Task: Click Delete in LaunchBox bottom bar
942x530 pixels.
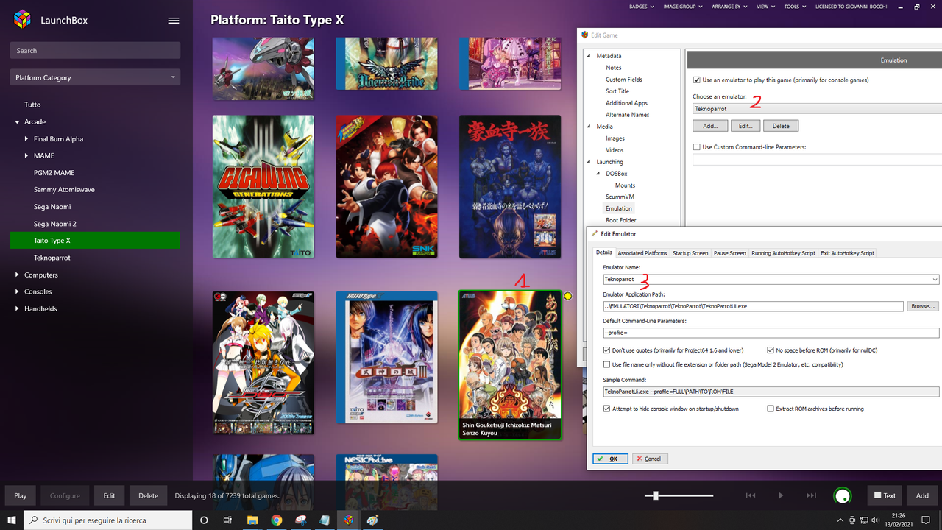Action: (x=149, y=495)
